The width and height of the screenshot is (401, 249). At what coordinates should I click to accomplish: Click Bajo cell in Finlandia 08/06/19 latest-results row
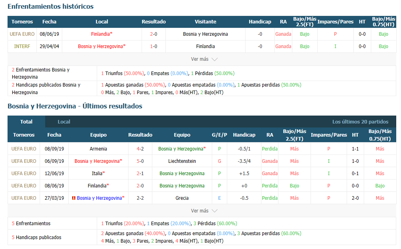click(x=294, y=186)
